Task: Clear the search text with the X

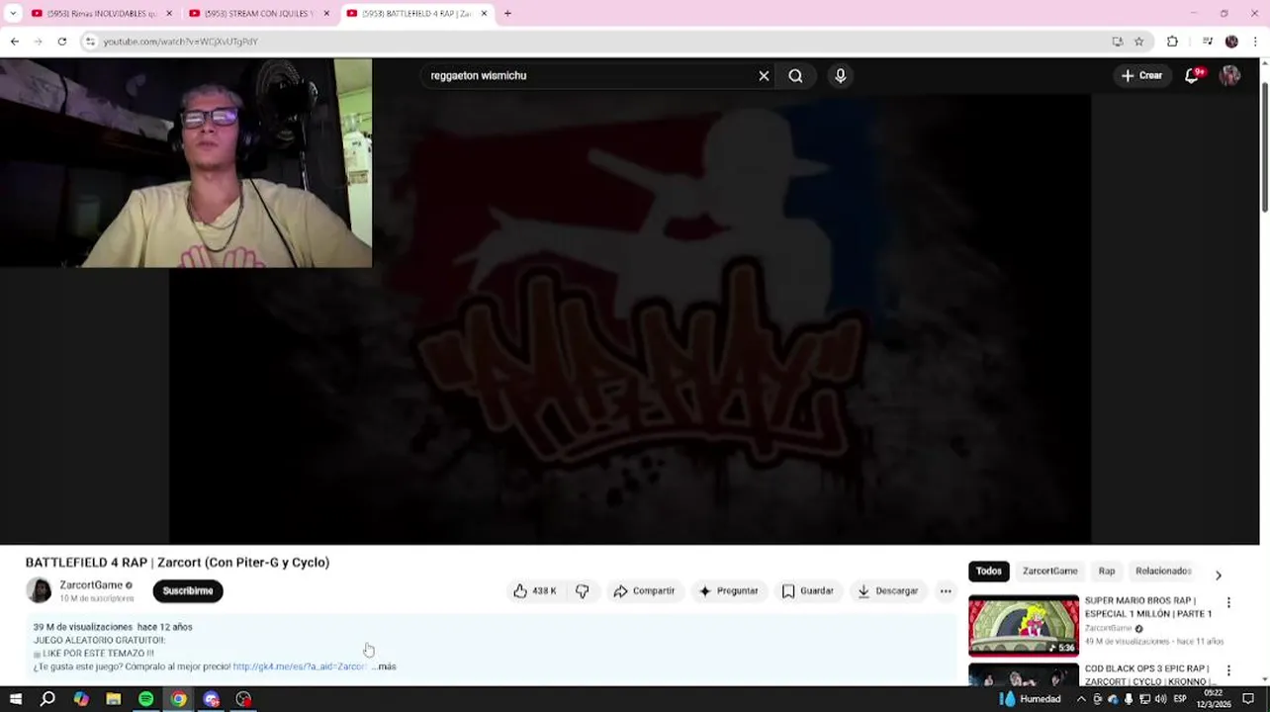Action: (x=764, y=76)
